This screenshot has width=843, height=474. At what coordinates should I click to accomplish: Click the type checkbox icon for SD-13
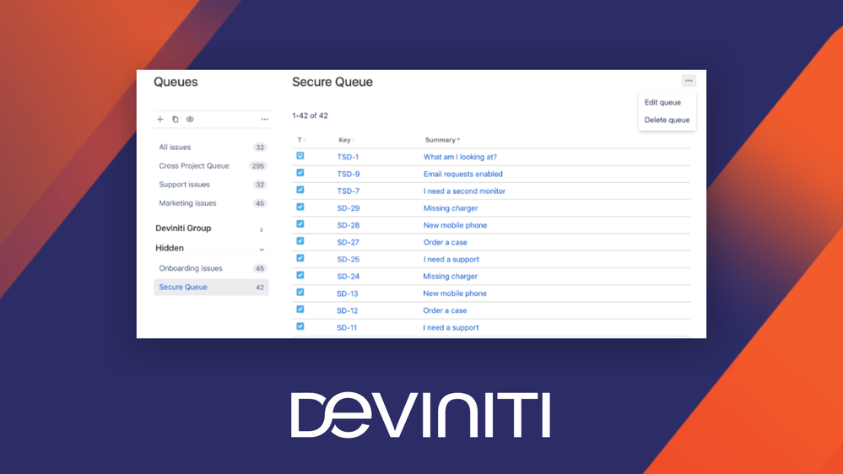tap(300, 293)
